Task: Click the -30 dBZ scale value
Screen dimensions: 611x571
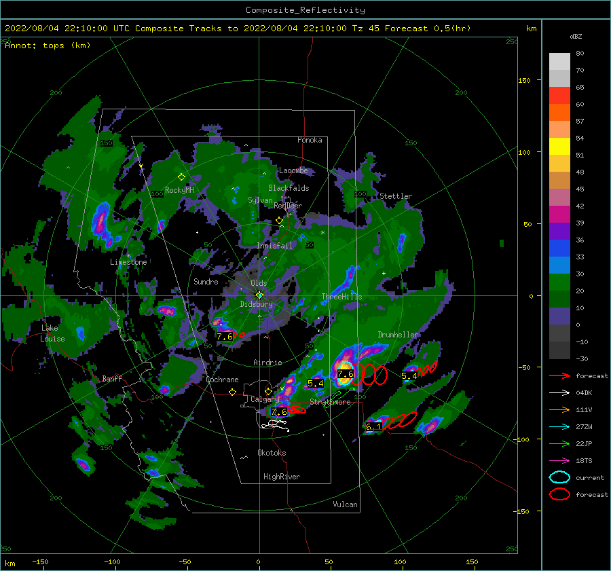Action: pos(582,358)
